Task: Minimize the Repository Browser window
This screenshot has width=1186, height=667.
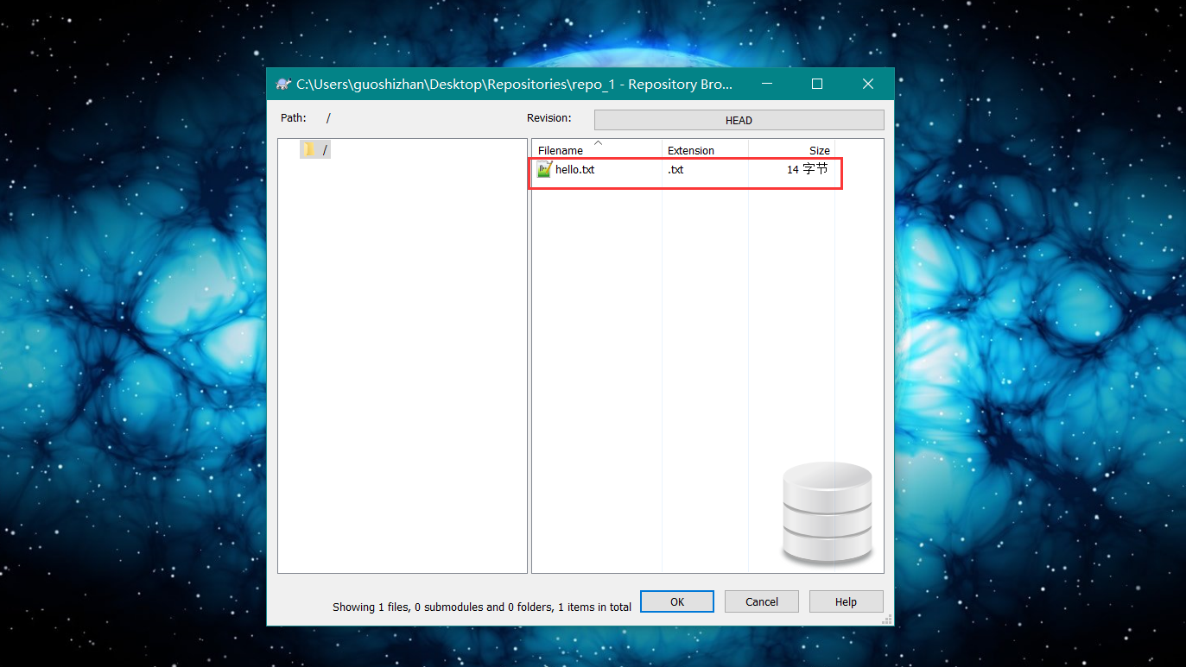Action: (765, 84)
